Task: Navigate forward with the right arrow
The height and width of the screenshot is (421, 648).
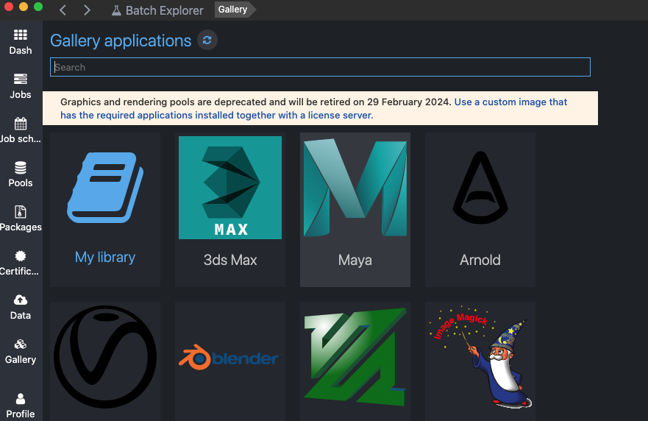Action: (x=87, y=10)
